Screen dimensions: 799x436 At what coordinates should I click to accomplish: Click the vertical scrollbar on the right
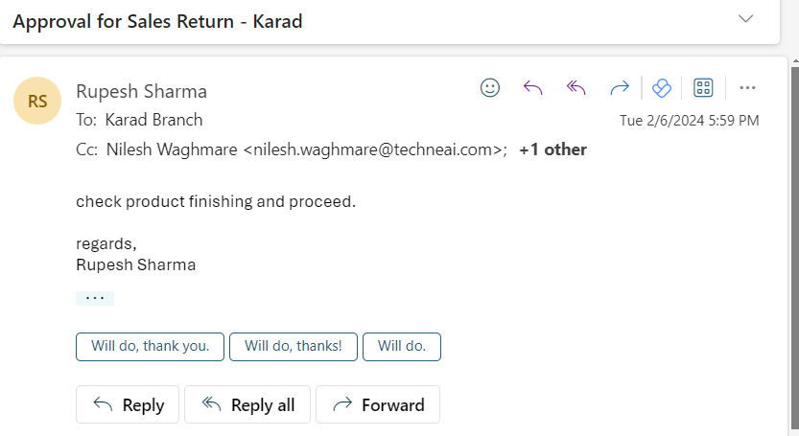[795, 244]
